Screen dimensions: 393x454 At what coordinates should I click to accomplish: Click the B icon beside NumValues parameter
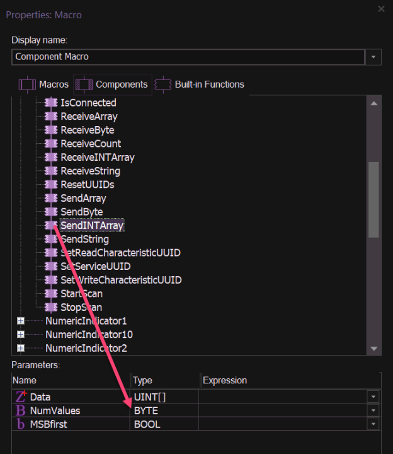[21, 410]
